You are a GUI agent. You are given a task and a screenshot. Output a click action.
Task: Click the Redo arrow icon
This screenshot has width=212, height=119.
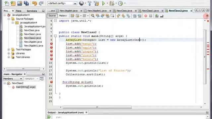coord(41,3)
